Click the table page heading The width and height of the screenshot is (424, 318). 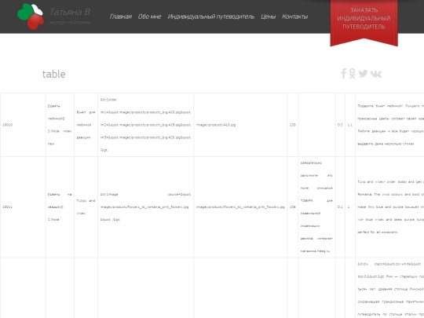tap(54, 74)
